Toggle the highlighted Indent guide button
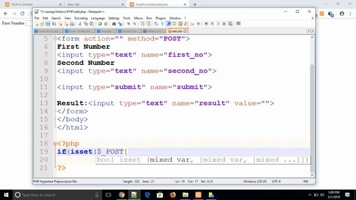356x200 pixels. click(x=169, y=24)
